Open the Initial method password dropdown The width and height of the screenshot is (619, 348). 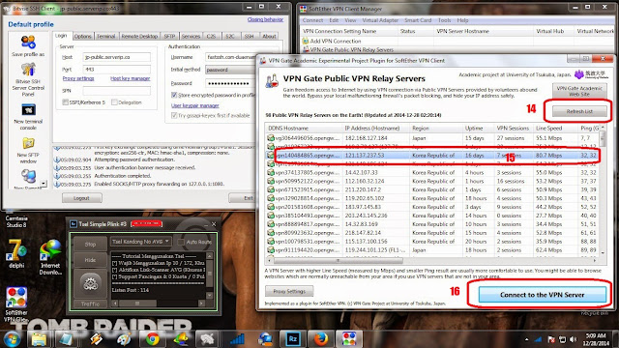point(230,70)
